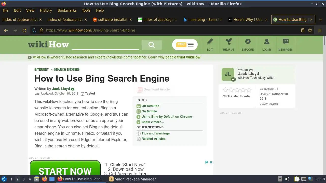Reload the page with the refresh icon
The width and height of the screenshot is (326, 183).
[x=24, y=30]
